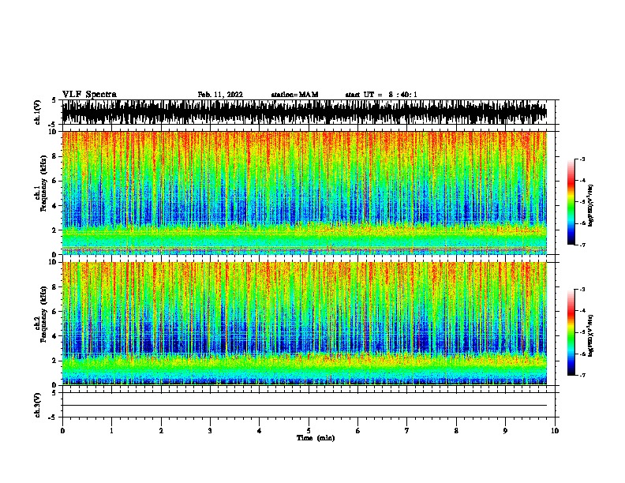The image size is (625, 483).
Task: Click the 4 kHz tick on ch.2 frequency axis
Action: coord(54,336)
